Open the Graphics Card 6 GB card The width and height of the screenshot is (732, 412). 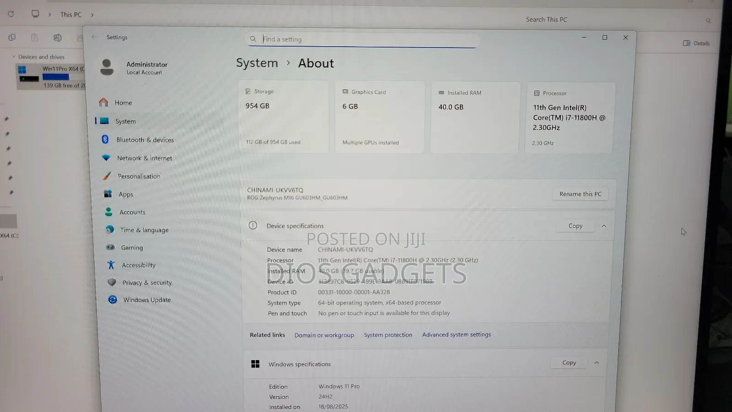[x=380, y=117]
